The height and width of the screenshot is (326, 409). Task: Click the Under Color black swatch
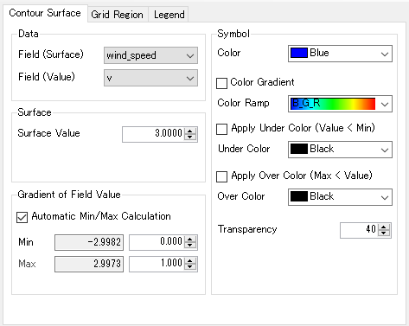click(299, 149)
